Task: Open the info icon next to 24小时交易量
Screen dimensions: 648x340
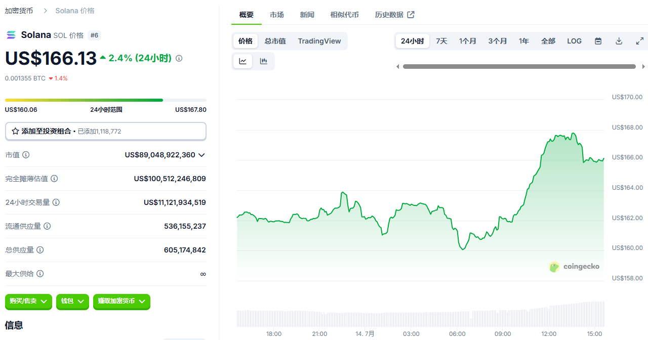Action: tap(56, 202)
